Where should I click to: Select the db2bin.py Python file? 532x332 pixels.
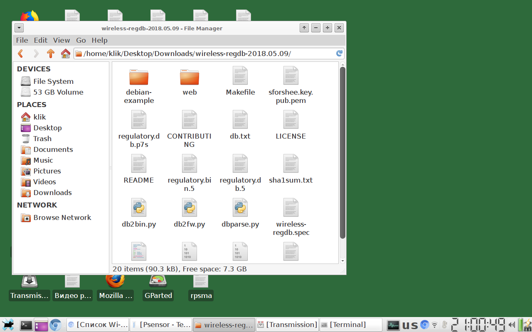pos(139,207)
